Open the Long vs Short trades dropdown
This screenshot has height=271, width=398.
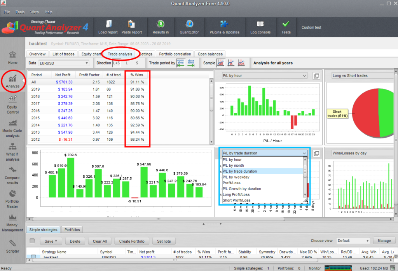[363, 76]
